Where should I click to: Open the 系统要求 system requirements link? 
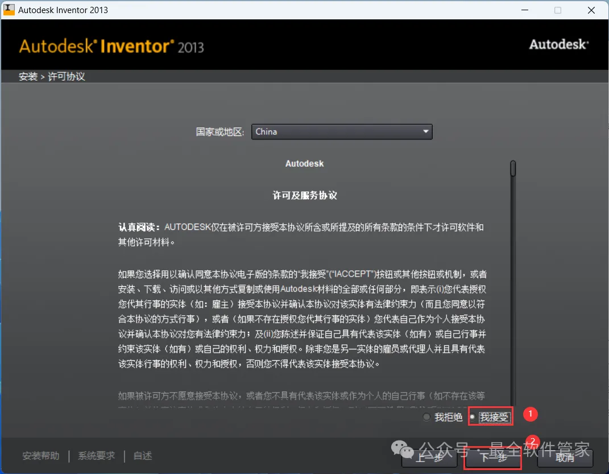click(x=96, y=456)
